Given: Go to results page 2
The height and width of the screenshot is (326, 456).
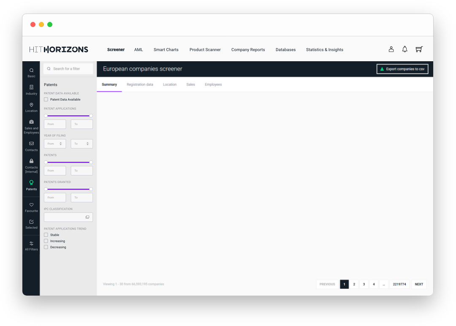Looking at the screenshot, I should (x=354, y=285).
